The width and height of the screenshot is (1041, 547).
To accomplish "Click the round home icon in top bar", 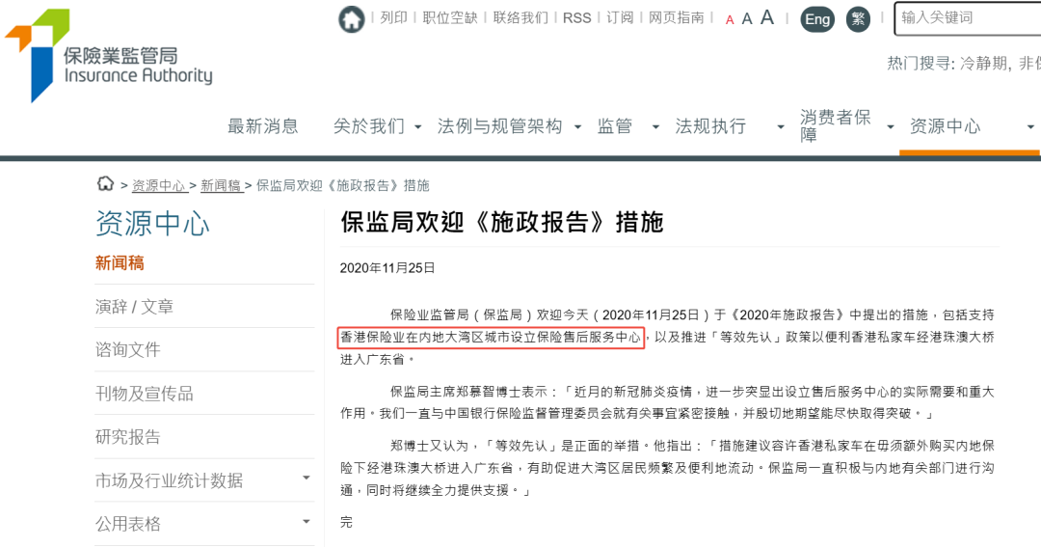I will (x=351, y=18).
